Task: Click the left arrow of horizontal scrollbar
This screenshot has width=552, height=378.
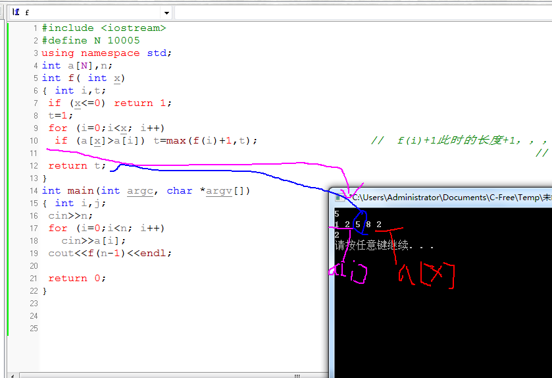Action: pos(13,375)
